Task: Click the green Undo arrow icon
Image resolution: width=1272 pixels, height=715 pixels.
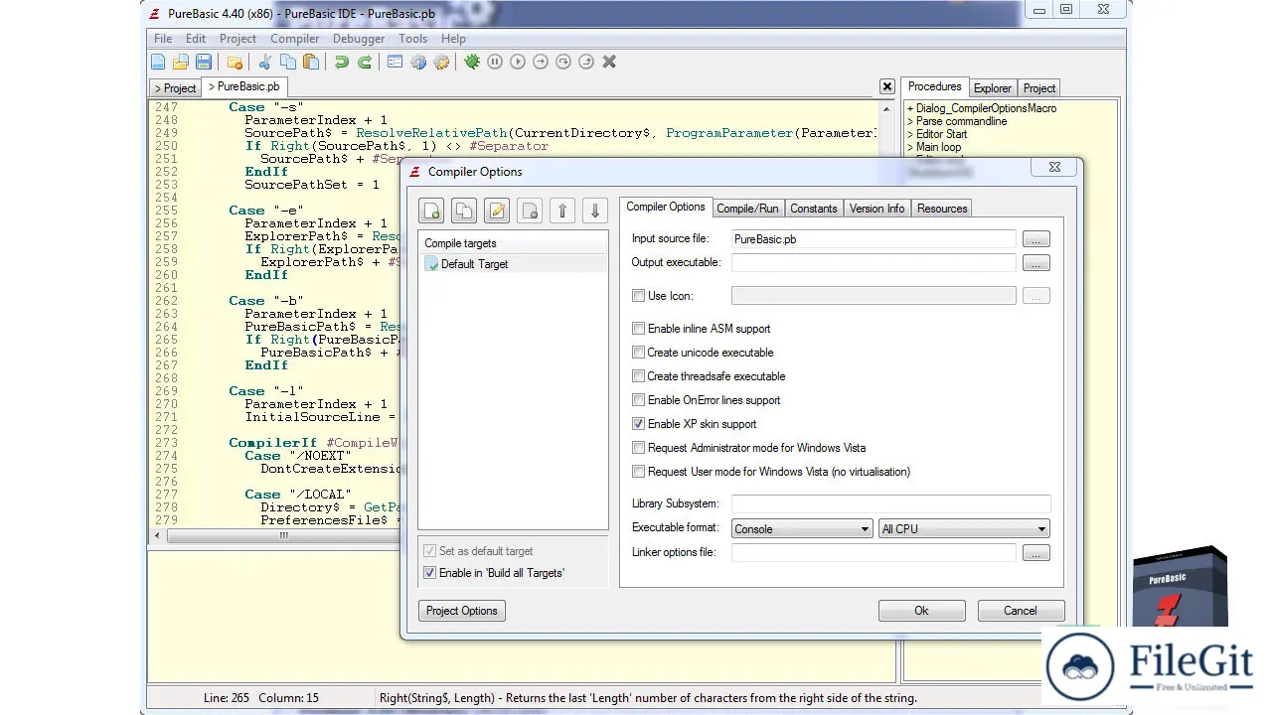Action: [342, 62]
